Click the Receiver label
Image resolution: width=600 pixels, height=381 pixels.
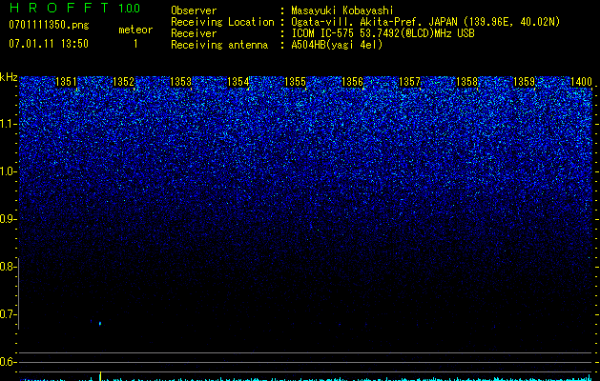click(194, 33)
